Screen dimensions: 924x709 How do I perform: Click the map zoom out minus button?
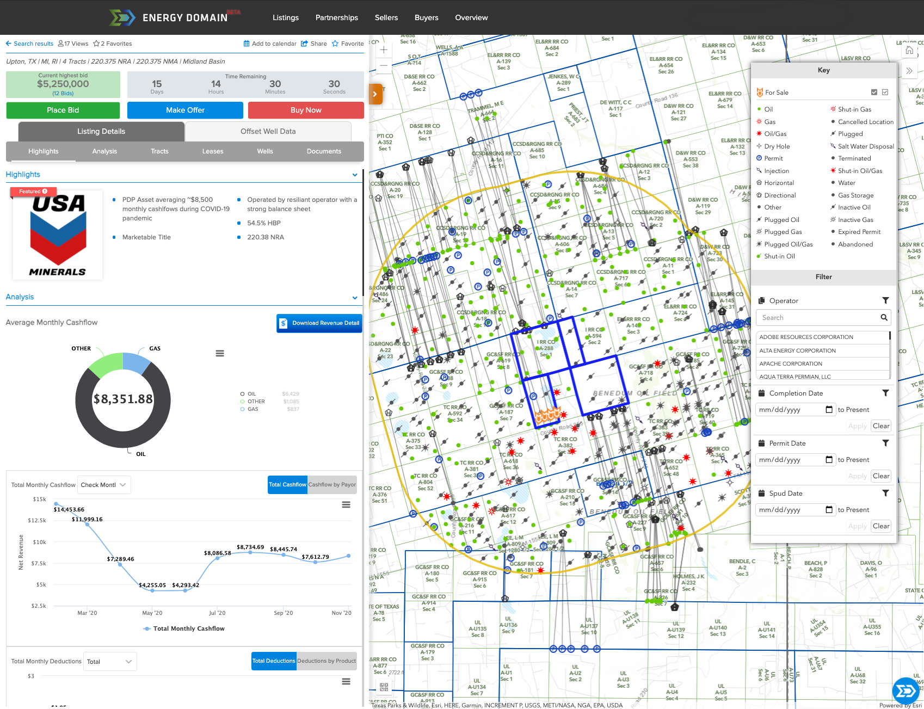pos(384,65)
